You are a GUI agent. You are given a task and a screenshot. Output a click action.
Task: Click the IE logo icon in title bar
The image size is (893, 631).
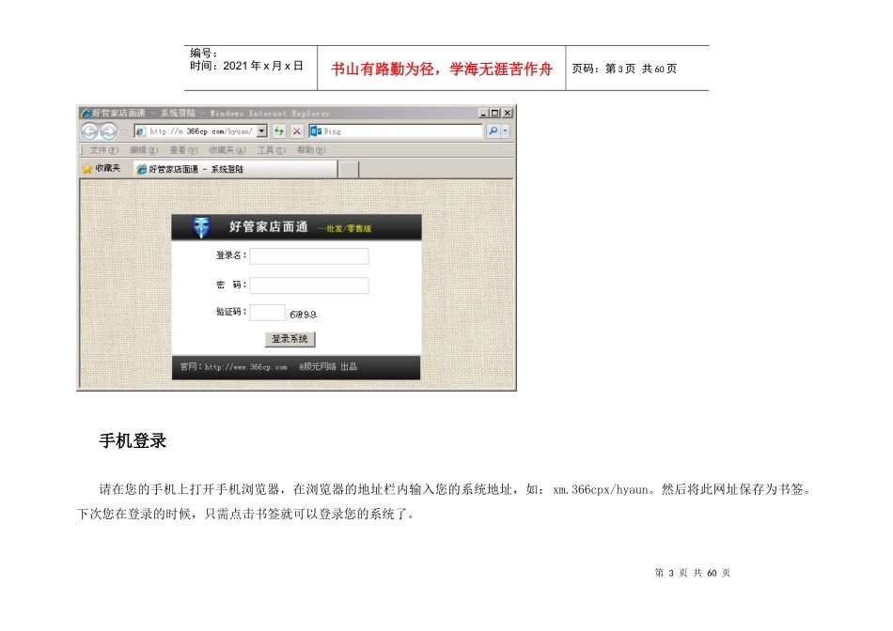[x=86, y=114]
